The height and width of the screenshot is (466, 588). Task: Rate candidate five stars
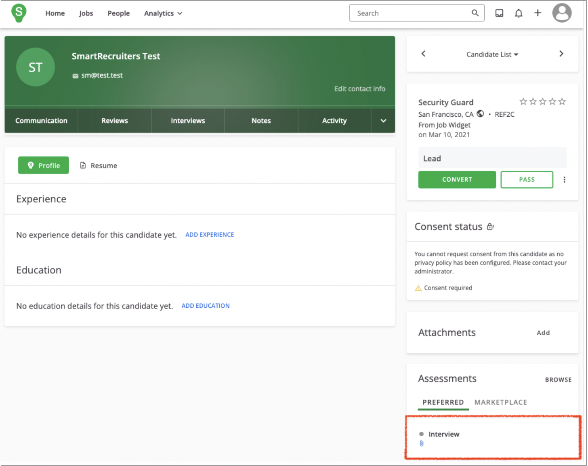562,101
